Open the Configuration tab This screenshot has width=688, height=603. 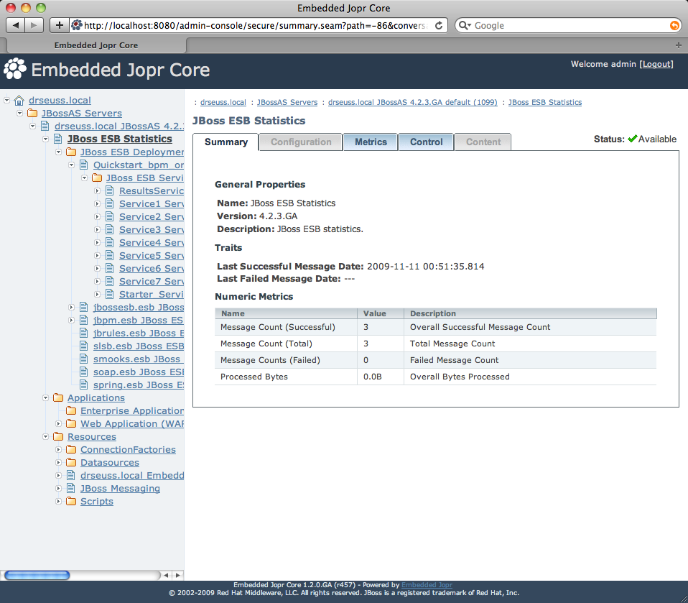point(301,142)
